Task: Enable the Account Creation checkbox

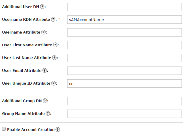Action: 4,129
